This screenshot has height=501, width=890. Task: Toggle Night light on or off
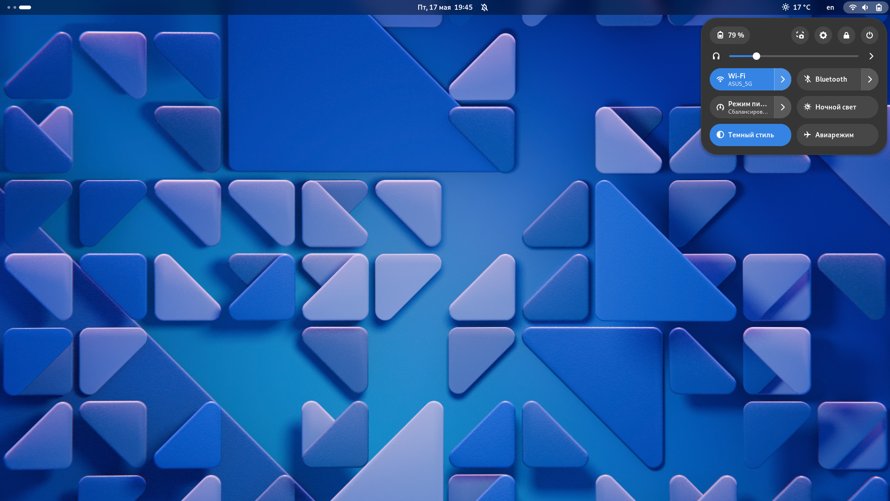838,107
